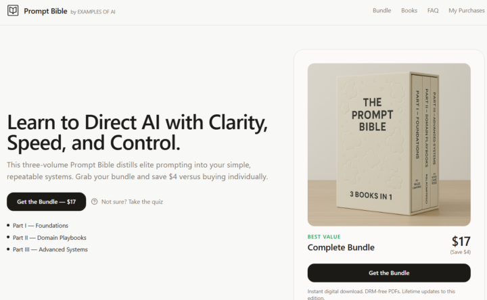Screen dimensions: 487x300
Task: Click Part II — Domain Playbooks item
Action: click(49, 238)
